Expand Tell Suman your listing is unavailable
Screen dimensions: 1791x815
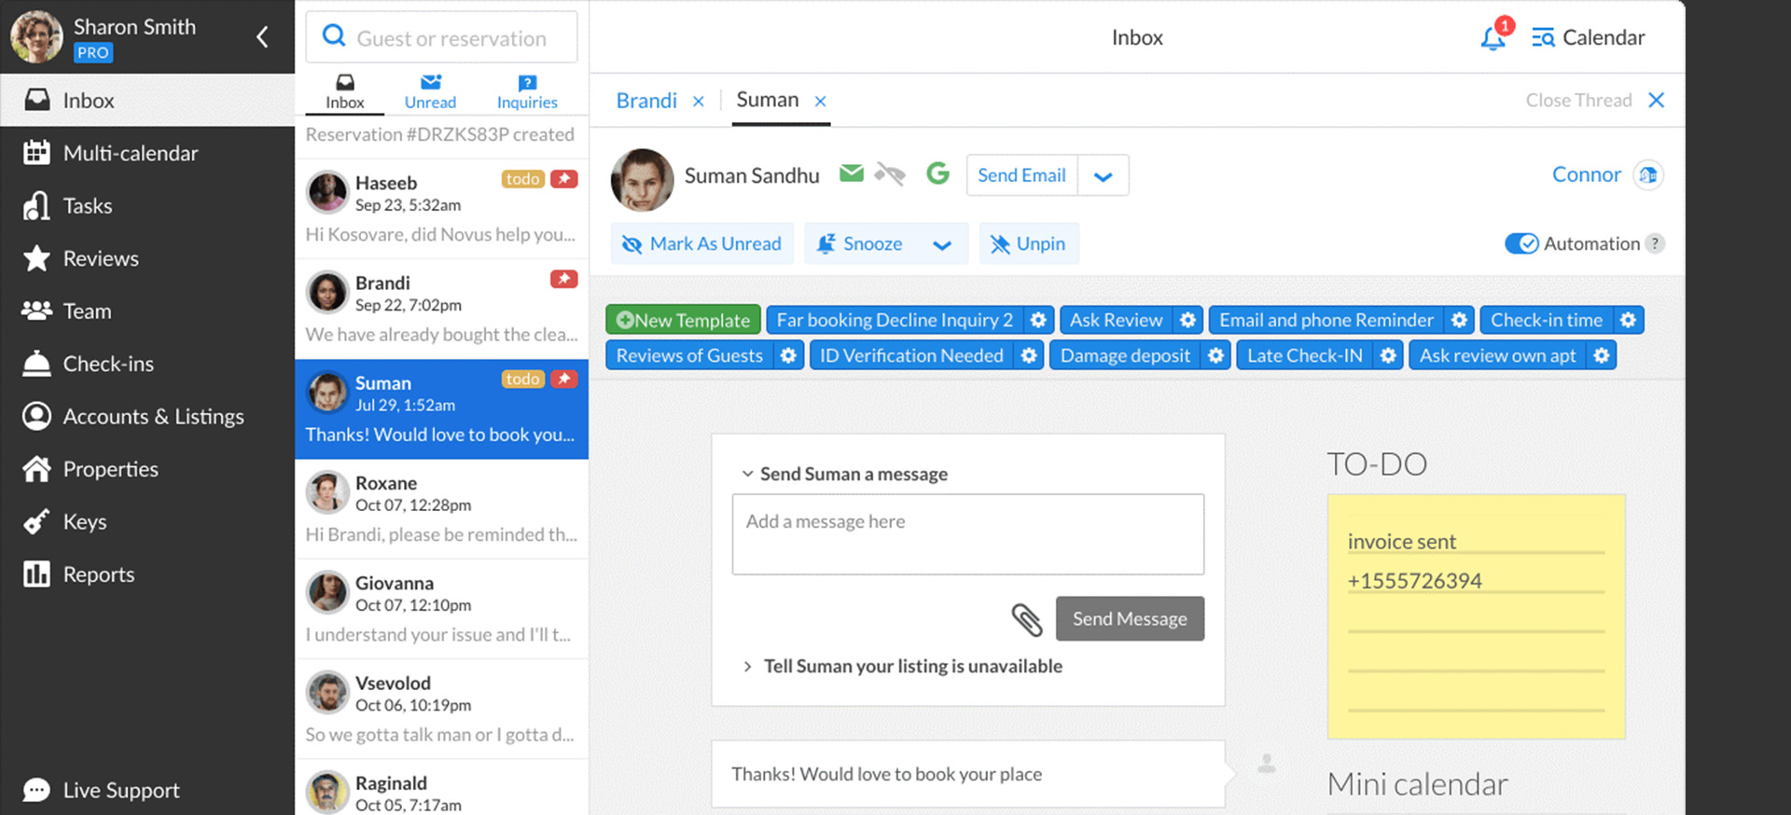[x=747, y=667]
